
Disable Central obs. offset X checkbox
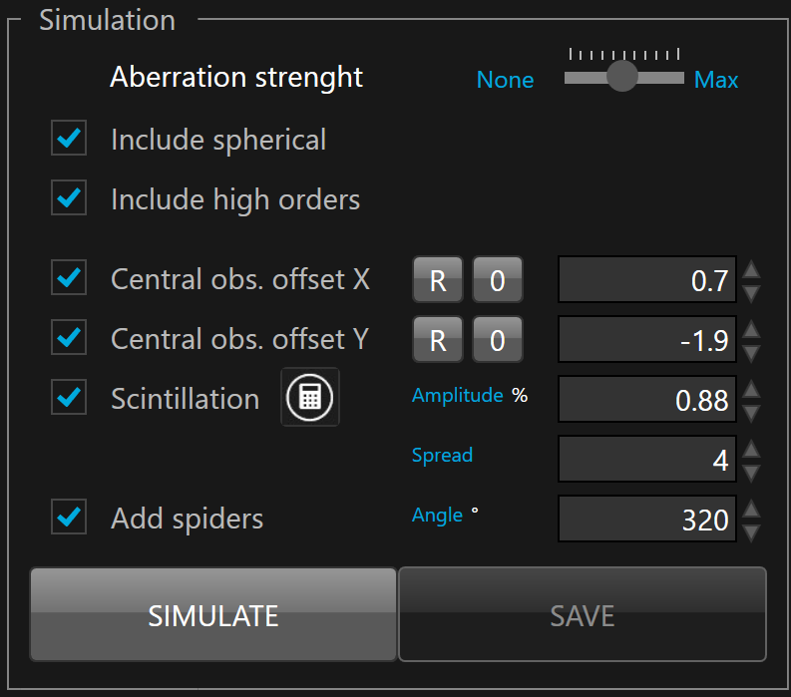70,278
